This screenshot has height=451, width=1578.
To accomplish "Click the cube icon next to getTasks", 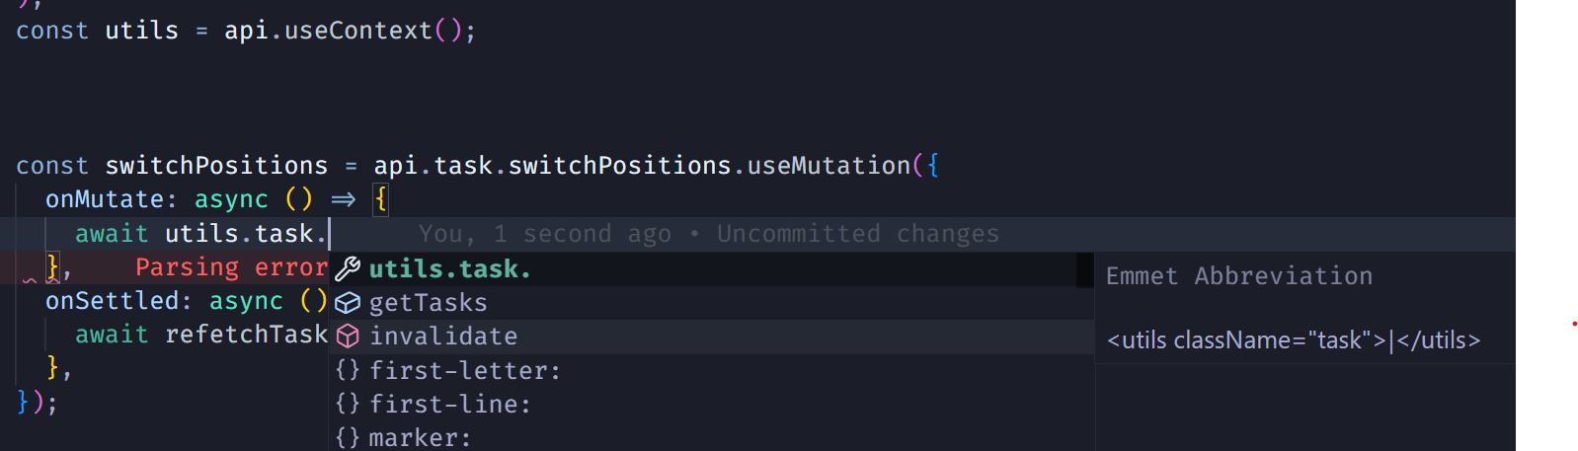I will tap(348, 302).
